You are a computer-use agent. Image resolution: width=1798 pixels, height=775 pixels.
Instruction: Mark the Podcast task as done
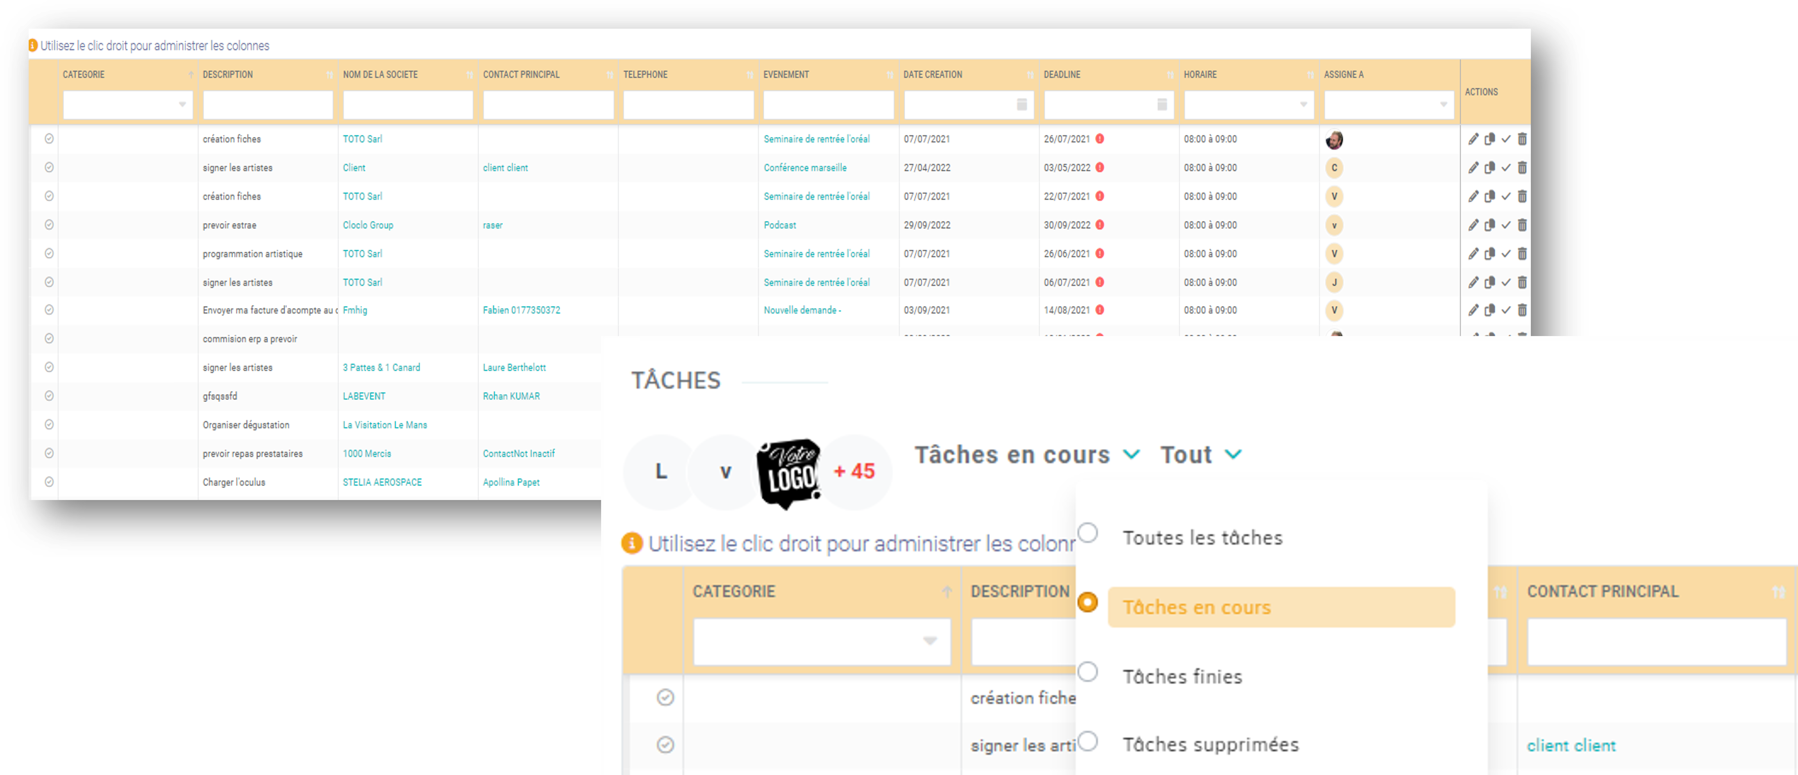tap(1505, 225)
